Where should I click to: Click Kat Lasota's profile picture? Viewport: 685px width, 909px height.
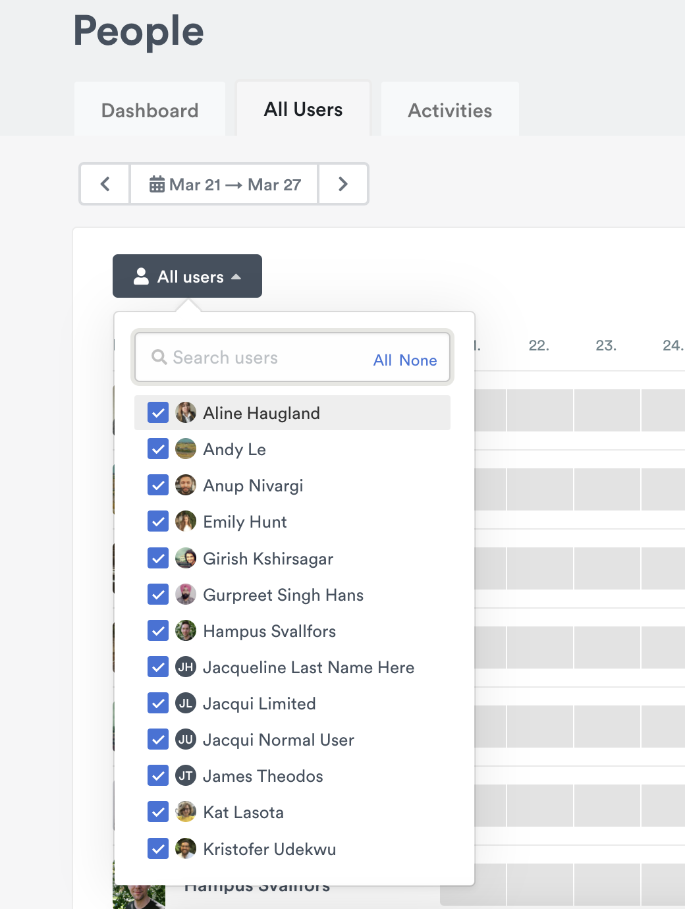click(186, 812)
